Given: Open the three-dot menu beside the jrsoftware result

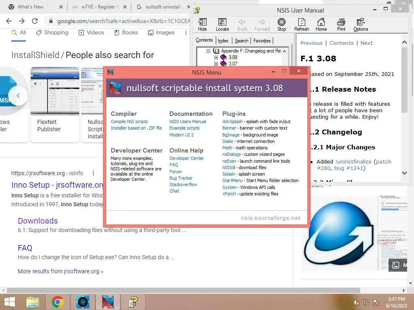Looking at the screenshot, I should click(x=93, y=173).
